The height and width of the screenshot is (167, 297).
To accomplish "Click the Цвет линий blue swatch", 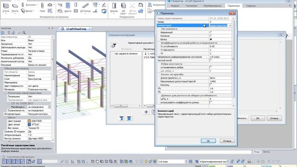I will point(29,125).
